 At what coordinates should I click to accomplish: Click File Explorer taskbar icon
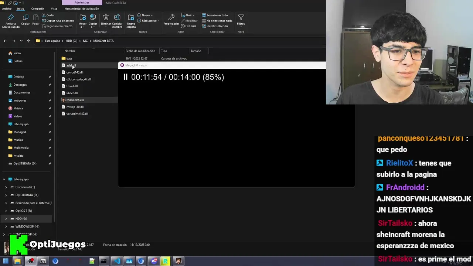[17, 261]
